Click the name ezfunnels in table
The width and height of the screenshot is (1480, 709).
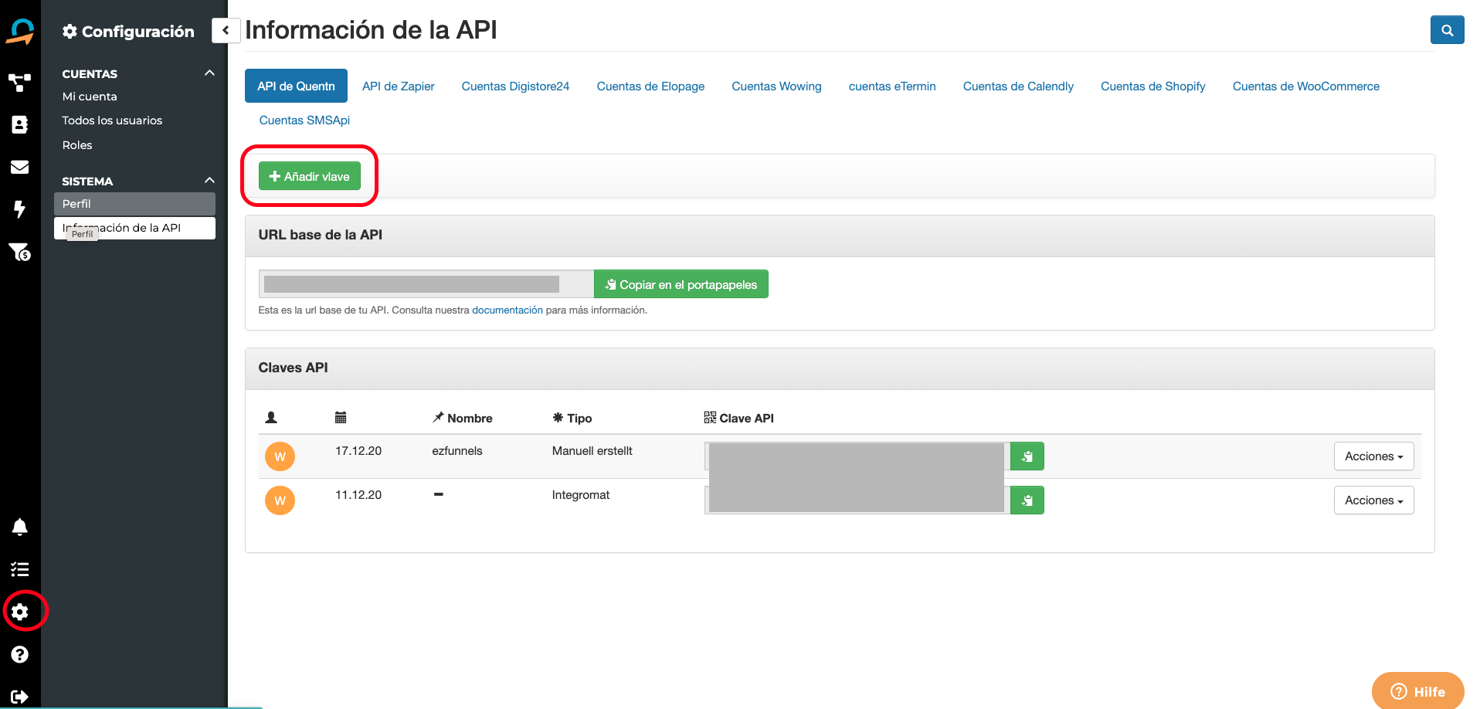(457, 451)
